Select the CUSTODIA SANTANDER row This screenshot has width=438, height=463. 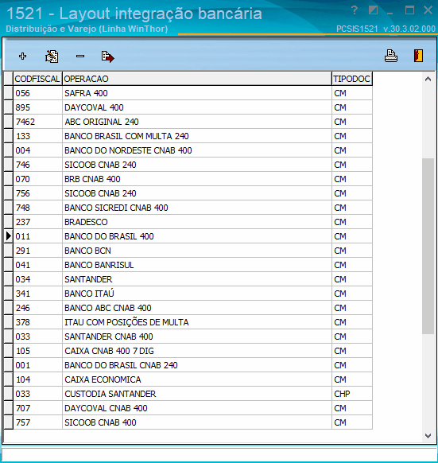click(x=188, y=394)
